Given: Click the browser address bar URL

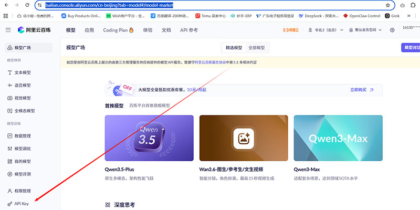Looking at the screenshot, I should 109,5.
